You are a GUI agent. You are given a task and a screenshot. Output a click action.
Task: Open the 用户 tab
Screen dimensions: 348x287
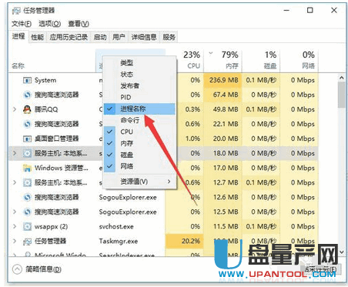(119, 37)
